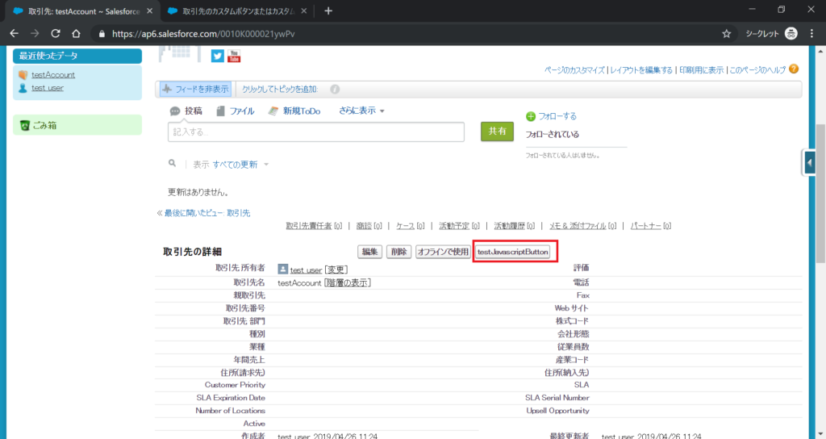Click the green フォローする plus icon
Image resolution: width=826 pixels, height=439 pixels.
click(x=531, y=116)
